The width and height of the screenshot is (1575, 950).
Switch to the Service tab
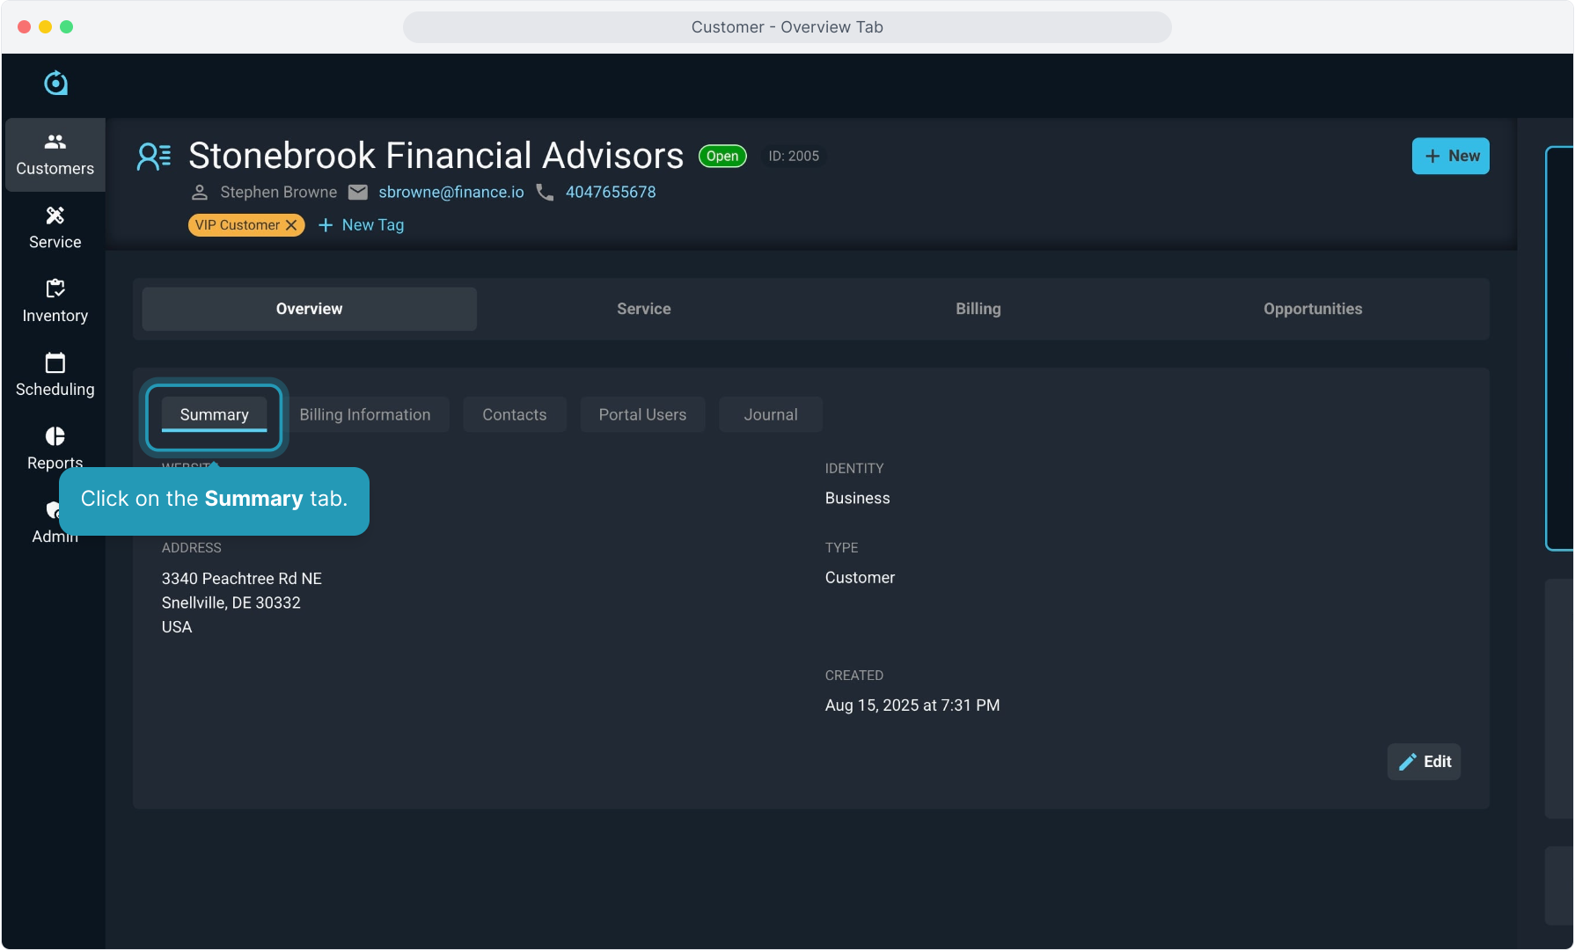[643, 309]
